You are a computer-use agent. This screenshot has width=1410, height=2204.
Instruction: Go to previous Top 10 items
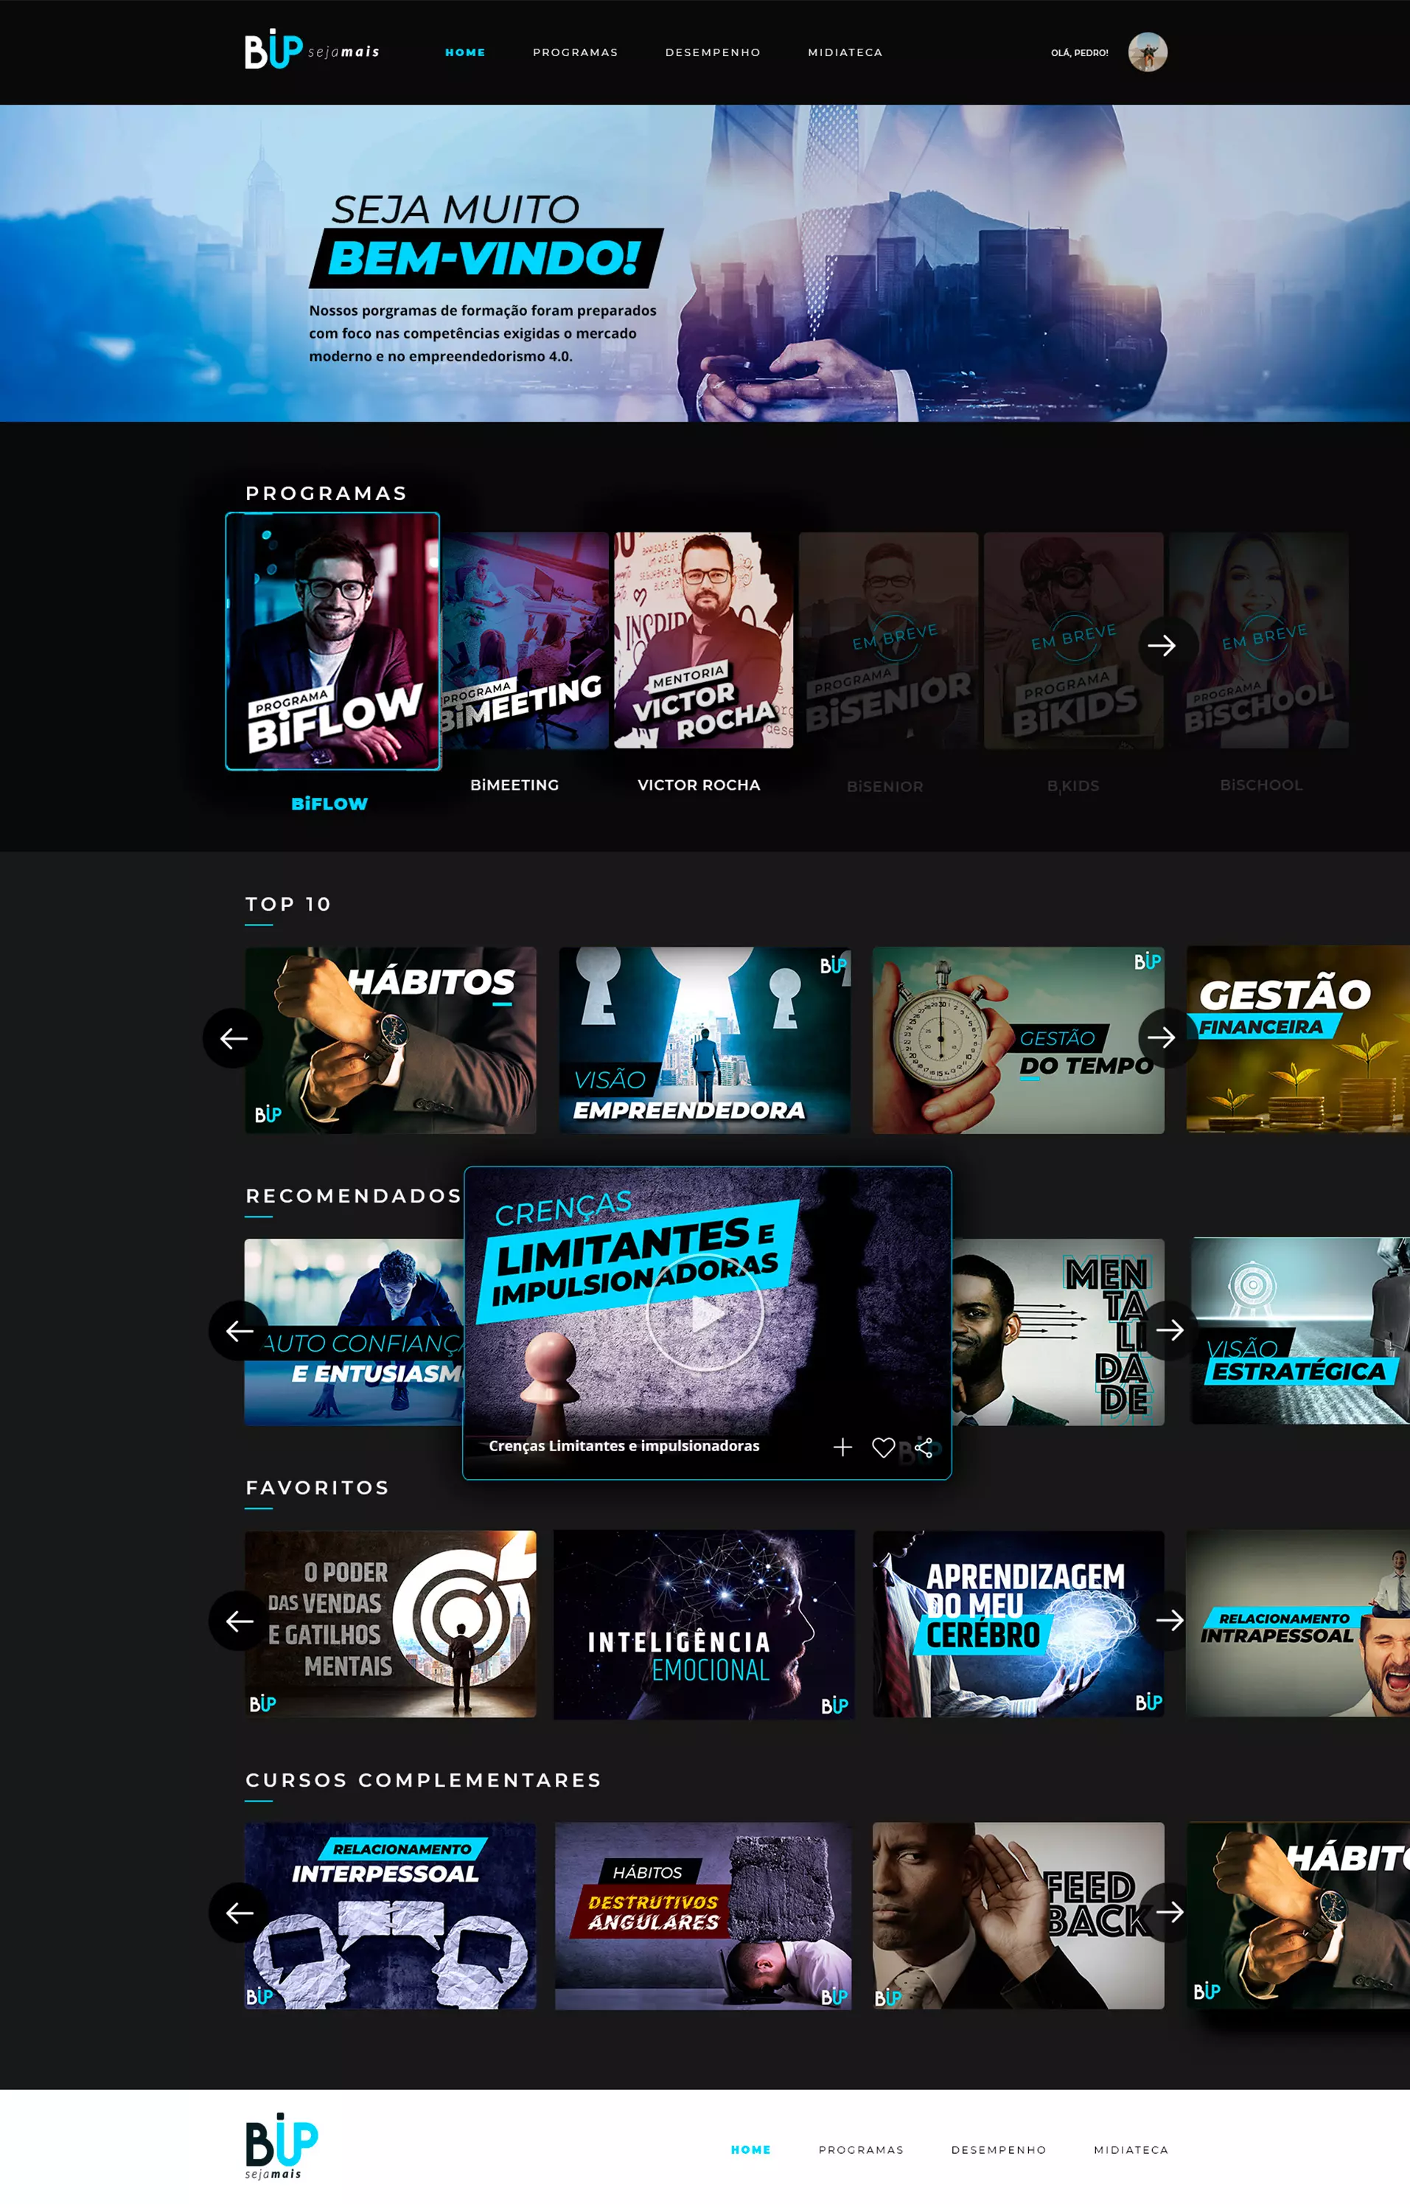coord(234,1038)
